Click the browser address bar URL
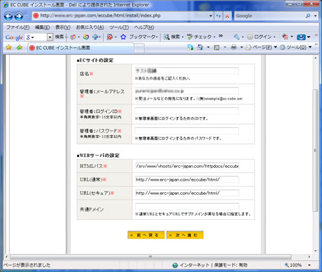This screenshot has height=272, width=322. (x=100, y=15)
